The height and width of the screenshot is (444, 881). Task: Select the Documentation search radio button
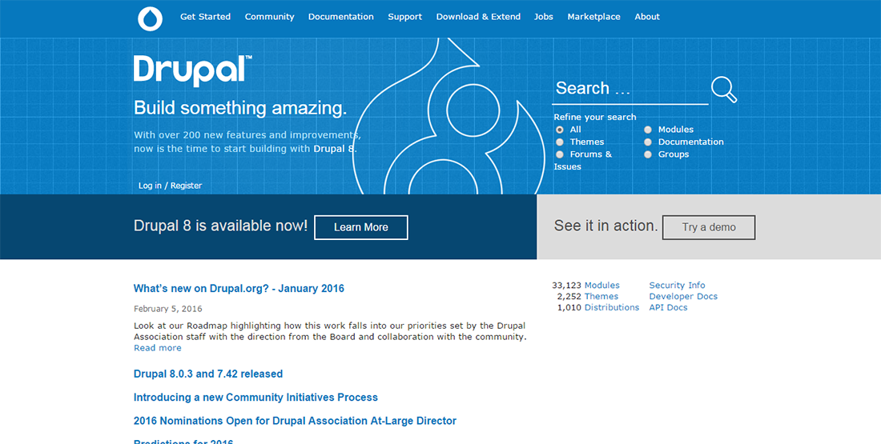click(648, 142)
